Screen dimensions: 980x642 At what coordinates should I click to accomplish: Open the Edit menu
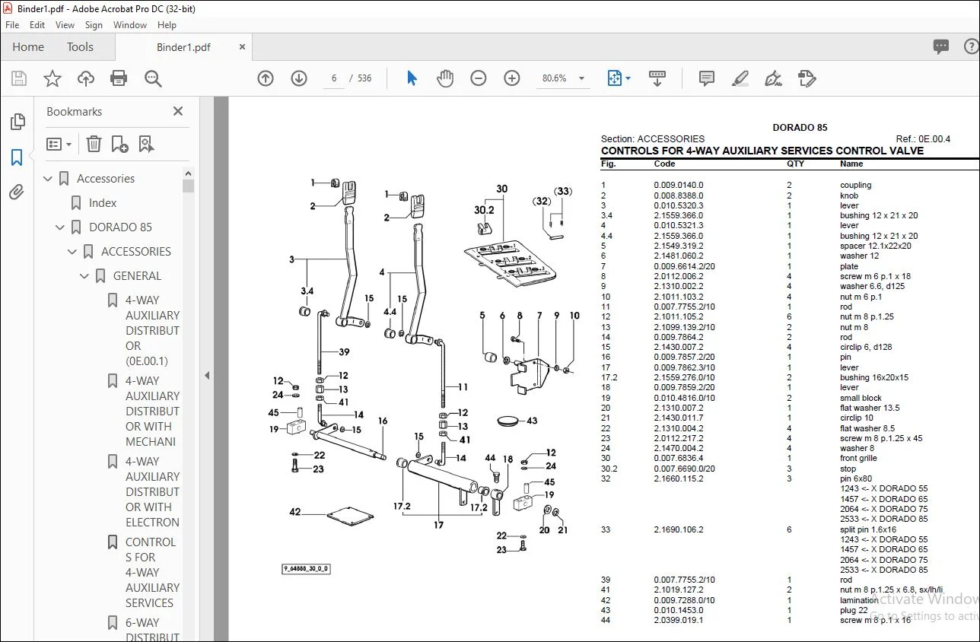pos(37,25)
